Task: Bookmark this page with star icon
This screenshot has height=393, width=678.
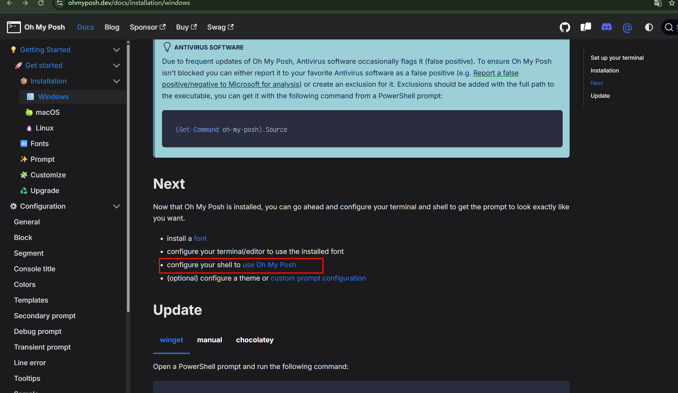Action: (672, 3)
